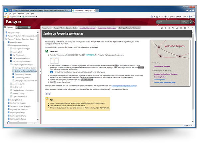Open the Safety dropdown in command bar
This screenshot has height=143, width=199.
click(x=178, y=17)
